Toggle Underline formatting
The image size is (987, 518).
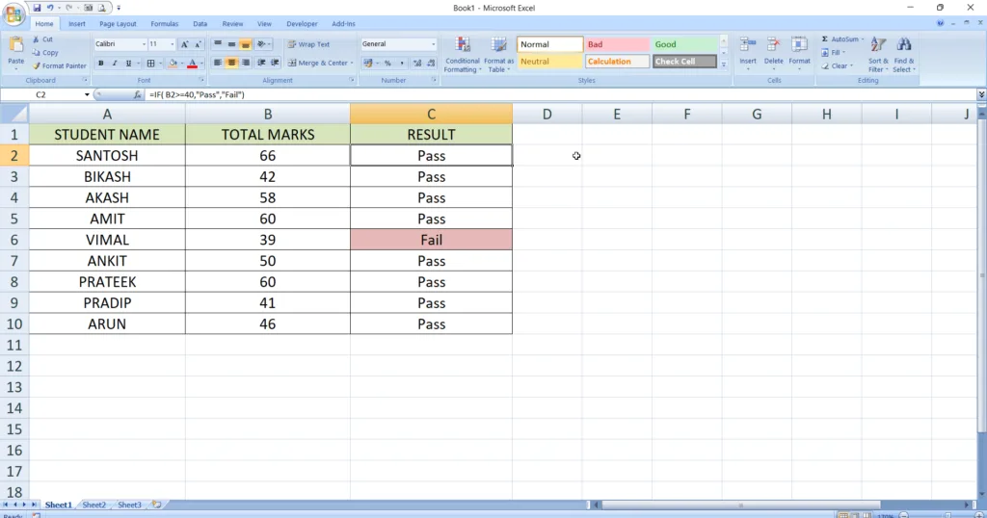pyautogui.click(x=128, y=63)
